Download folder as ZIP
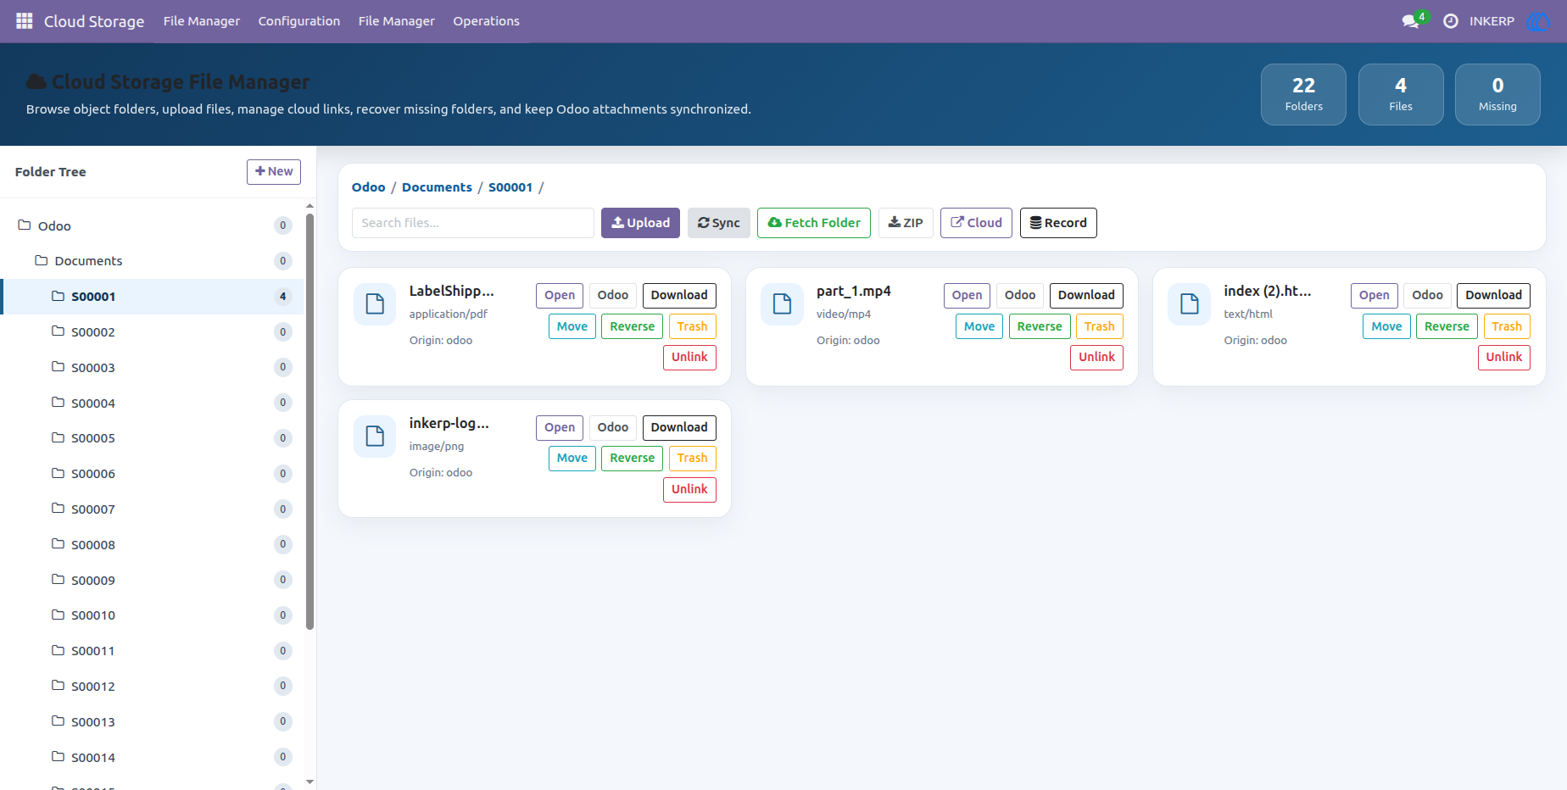The height and width of the screenshot is (790, 1567). pyautogui.click(x=906, y=223)
